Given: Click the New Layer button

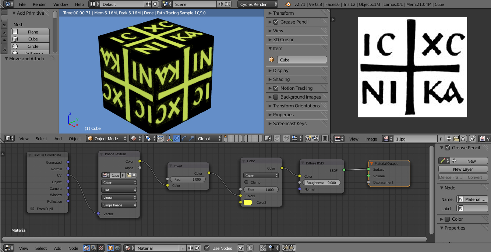Looking at the screenshot, I should point(463,169).
